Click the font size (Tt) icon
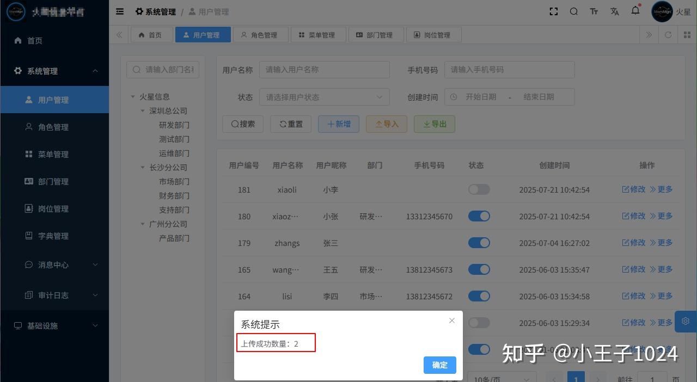Viewport: 697px width, 382px height. [594, 11]
